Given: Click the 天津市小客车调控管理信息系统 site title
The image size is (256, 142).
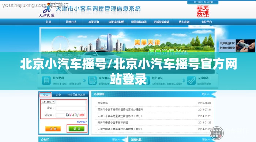Looking at the screenshot, I should coord(98,9).
